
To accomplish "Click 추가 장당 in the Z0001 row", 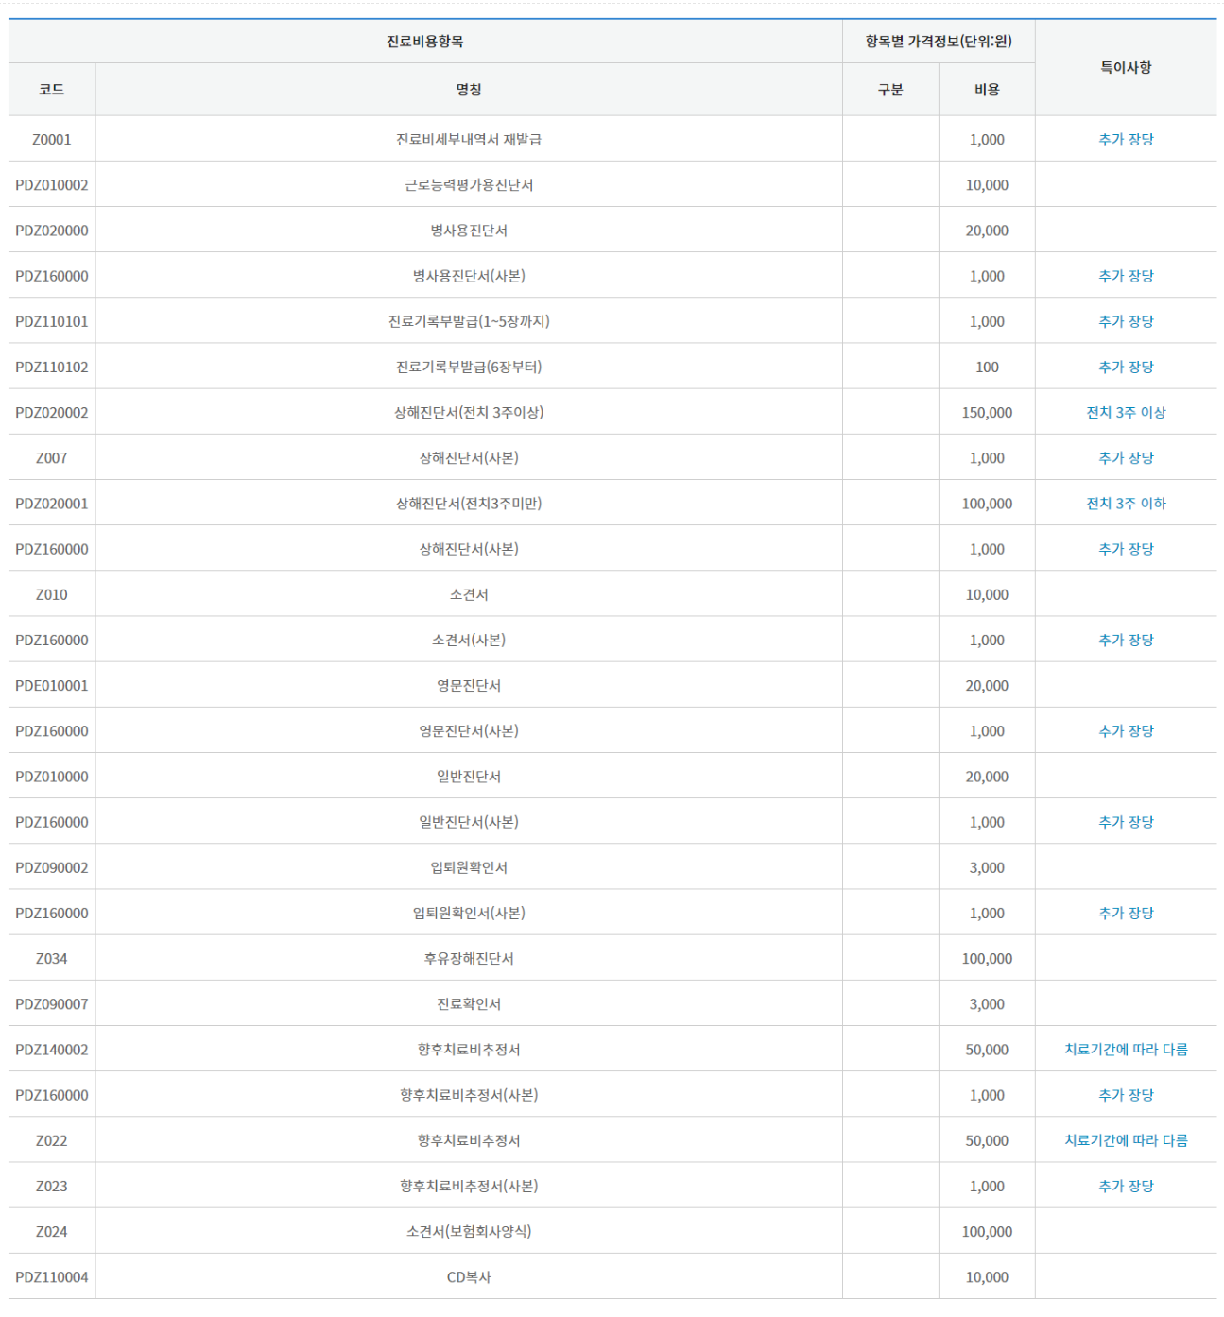I will [1126, 139].
